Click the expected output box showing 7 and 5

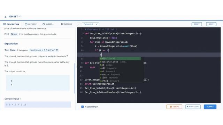pyautogui.click(x=38, y=83)
